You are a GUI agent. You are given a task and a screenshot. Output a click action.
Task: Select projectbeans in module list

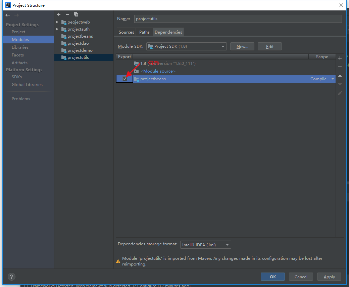click(x=84, y=36)
